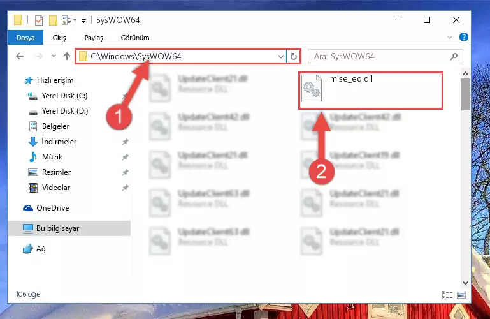The height and width of the screenshot is (319, 490).
Task: Click the Müzik note icon
Action: tap(32, 157)
